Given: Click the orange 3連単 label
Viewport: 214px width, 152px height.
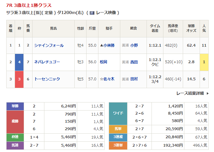Looking at the screenshot, I should [118, 145].
